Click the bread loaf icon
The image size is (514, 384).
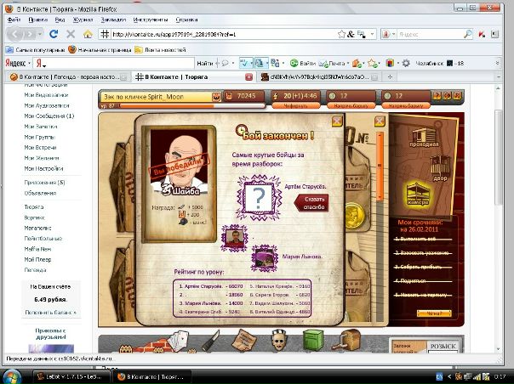[350, 340]
